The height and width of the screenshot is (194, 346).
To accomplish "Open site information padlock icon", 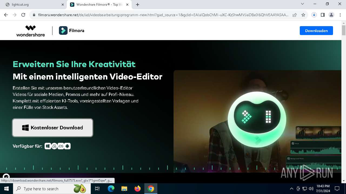I will point(34,15).
